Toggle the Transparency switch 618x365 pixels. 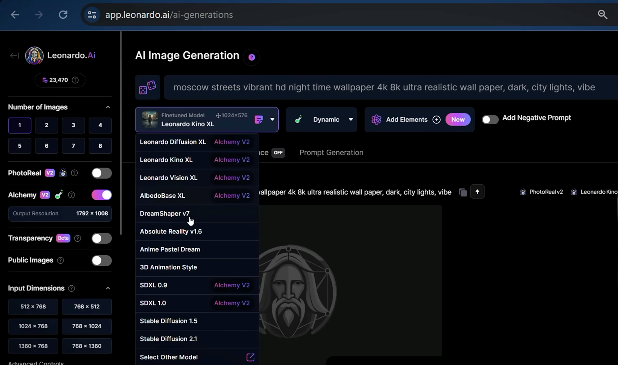[101, 238]
